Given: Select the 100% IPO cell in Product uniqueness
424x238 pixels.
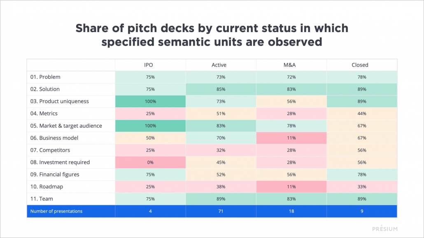Looking at the screenshot, I should coord(150,102).
